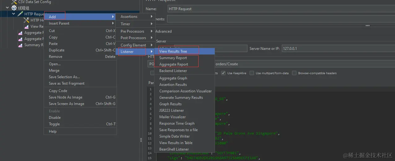Add a BeanShell Listener
Image resolution: width=395 pixels, height=161 pixels.
185,149
